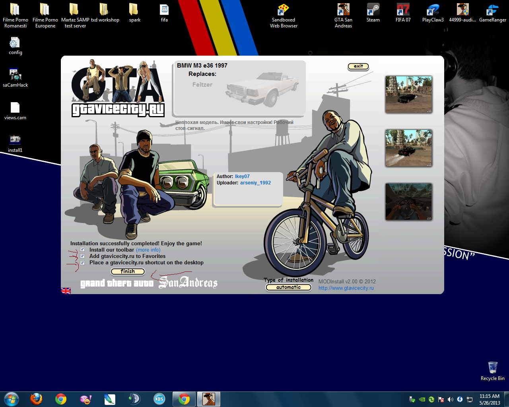Image resolution: width=509 pixels, height=407 pixels.
Task: Open the fifa file icon
Action: click(x=164, y=13)
